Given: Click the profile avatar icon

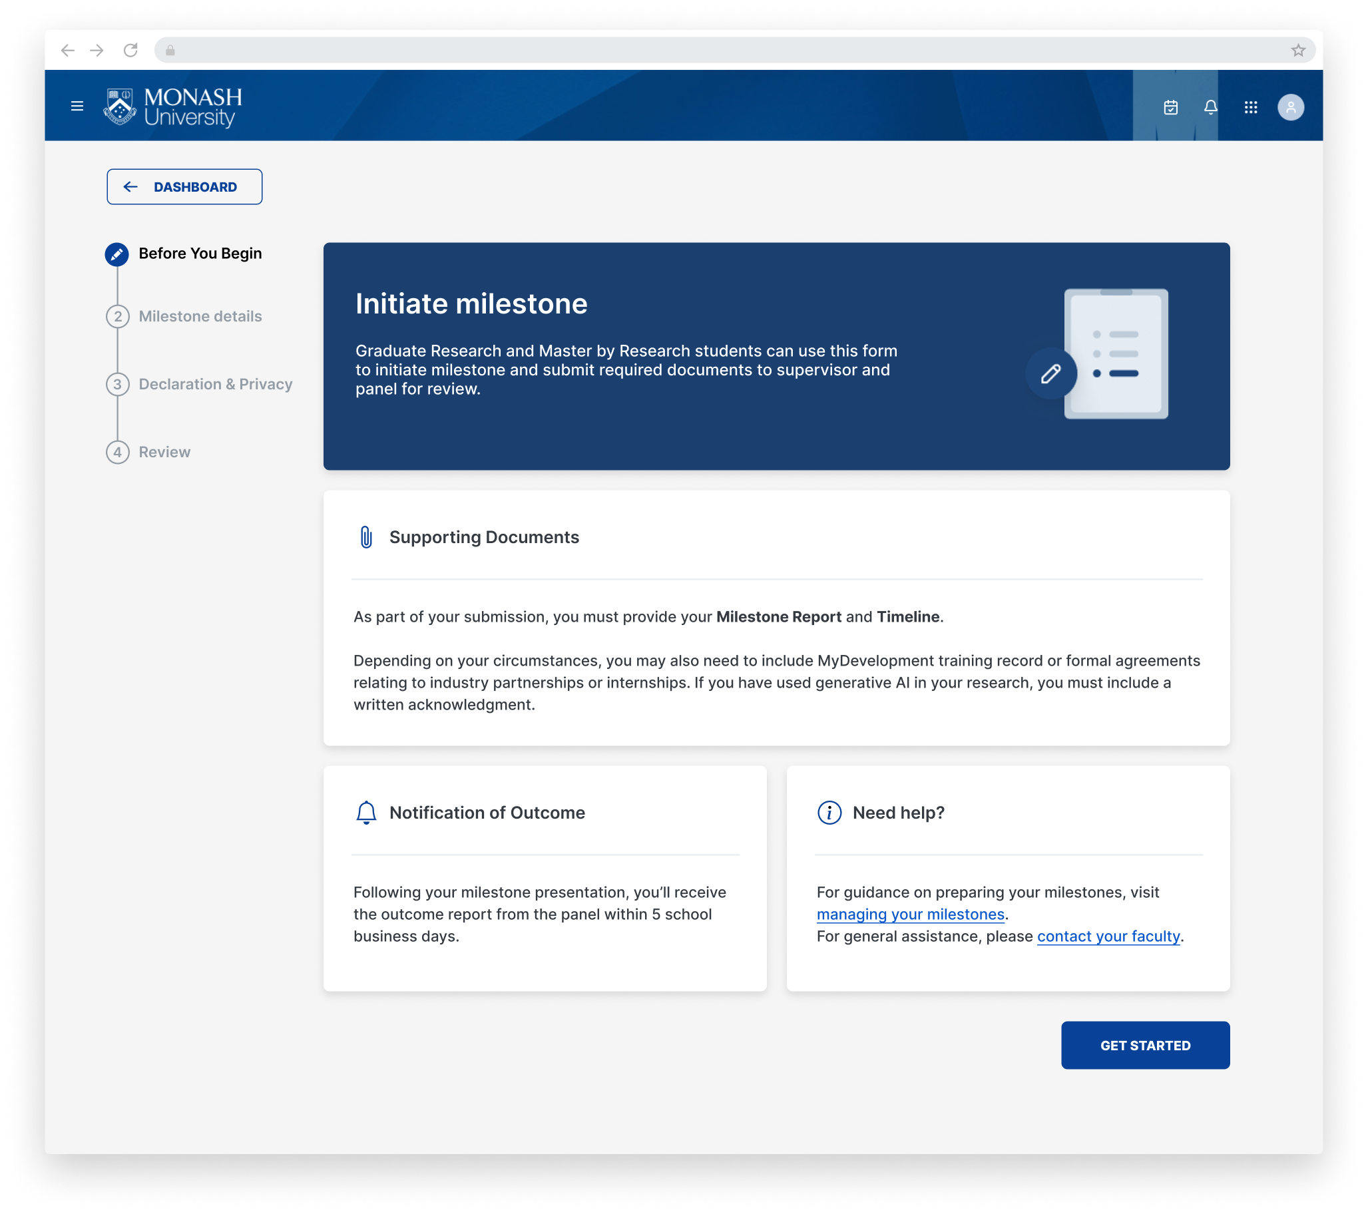Looking at the screenshot, I should 1291,106.
